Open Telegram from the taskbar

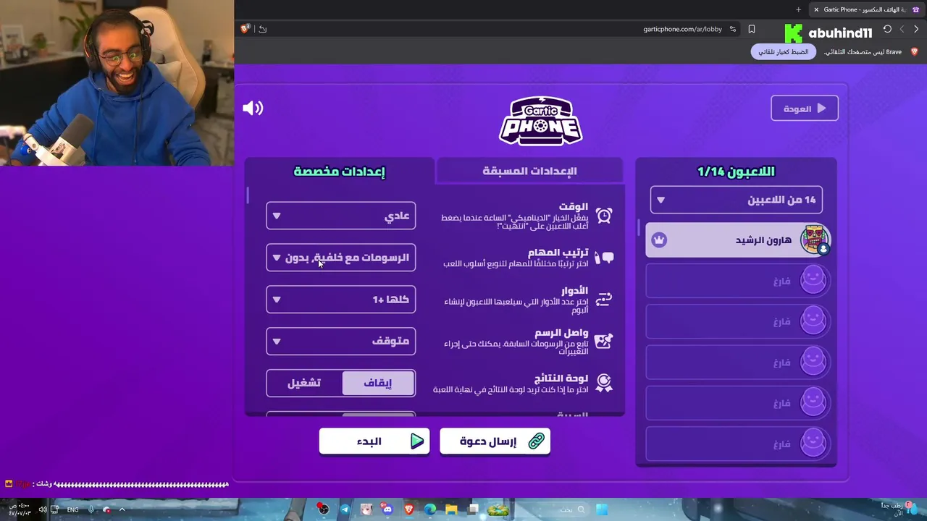345,509
